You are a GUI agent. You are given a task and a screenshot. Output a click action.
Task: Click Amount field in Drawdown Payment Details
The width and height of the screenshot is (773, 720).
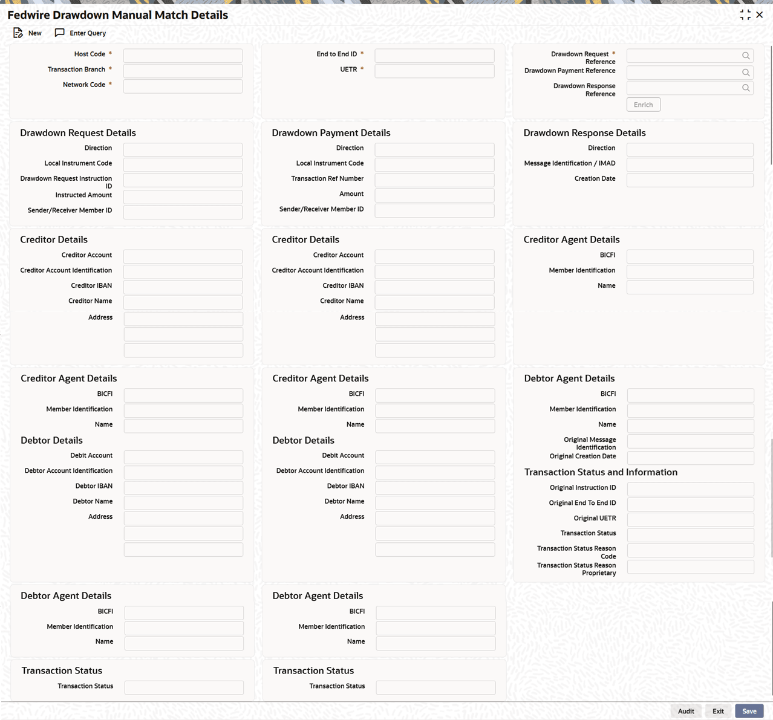pyautogui.click(x=434, y=195)
